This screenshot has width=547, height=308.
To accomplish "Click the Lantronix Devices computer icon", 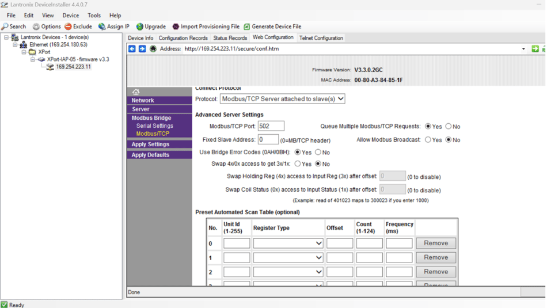I will pos(14,37).
